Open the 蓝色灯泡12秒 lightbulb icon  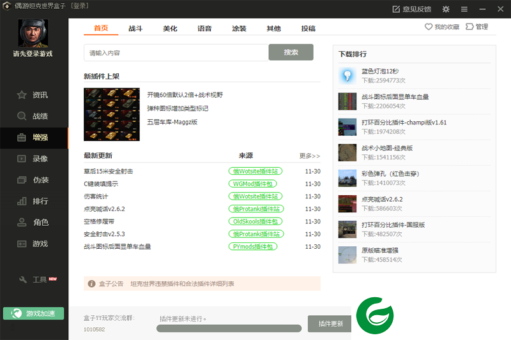coord(347,75)
